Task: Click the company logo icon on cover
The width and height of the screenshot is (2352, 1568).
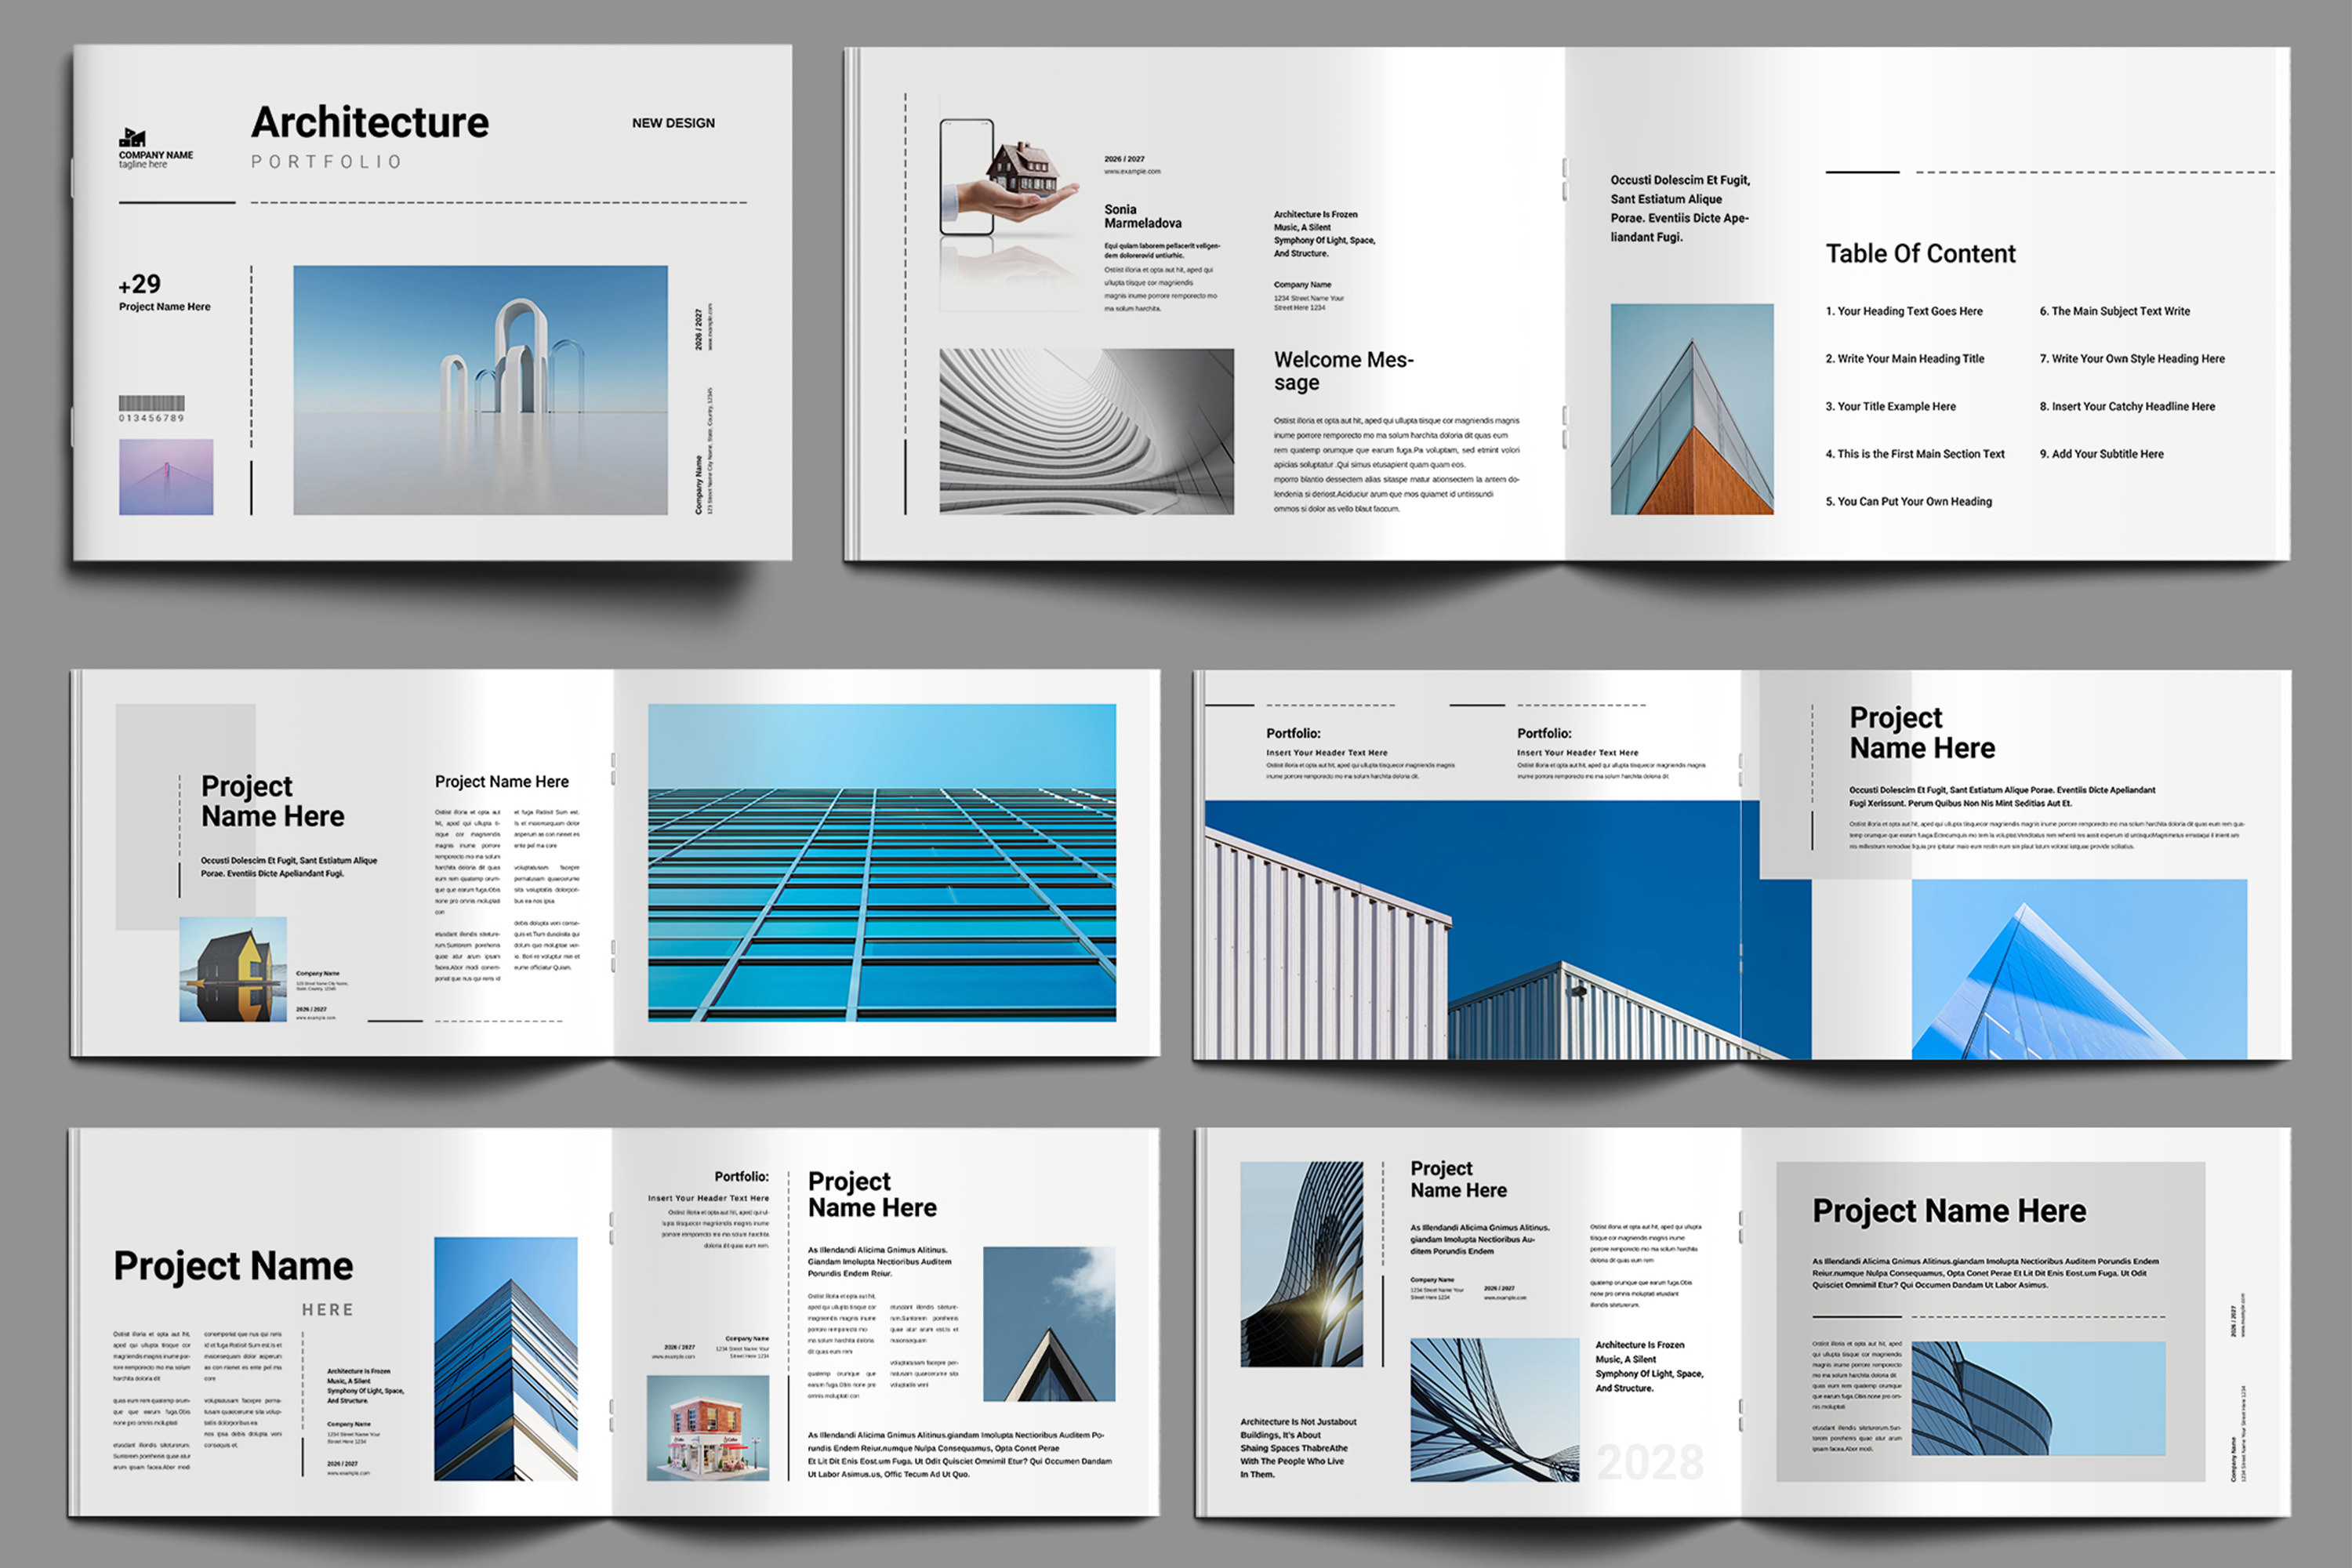Action: tap(133, 137)
